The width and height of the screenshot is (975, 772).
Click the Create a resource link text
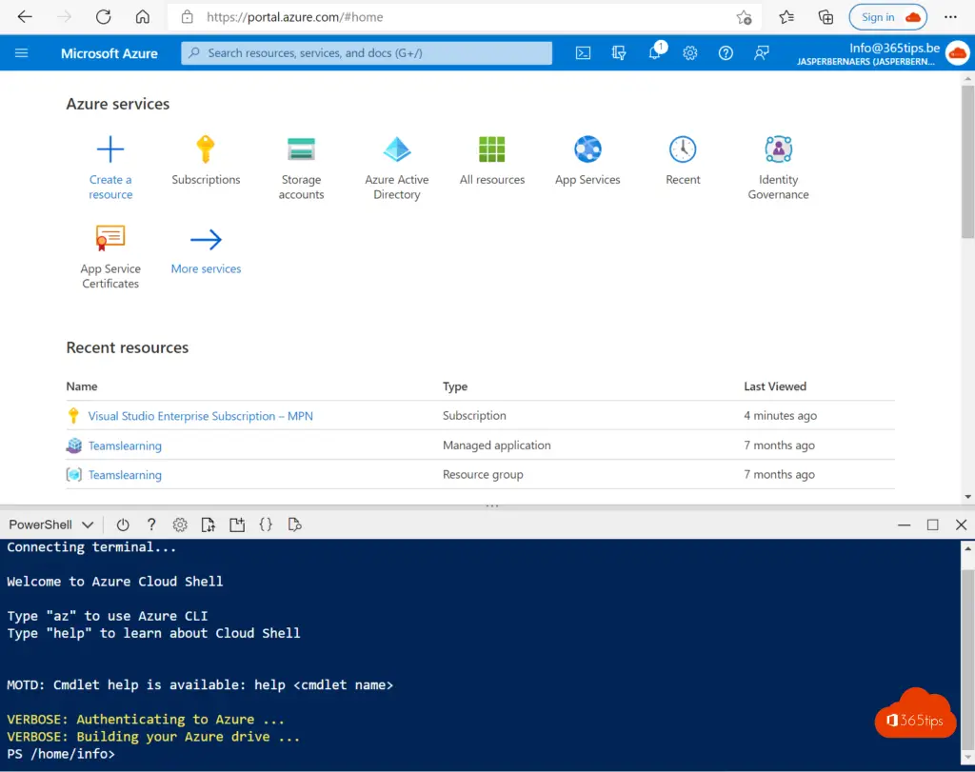110,188
